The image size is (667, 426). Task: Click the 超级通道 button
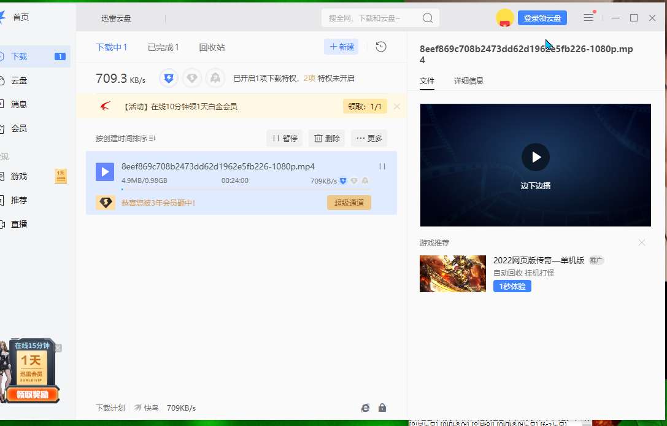point(349,203)
